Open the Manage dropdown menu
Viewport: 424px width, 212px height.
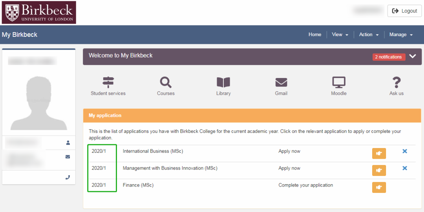[x=401, y=34]
